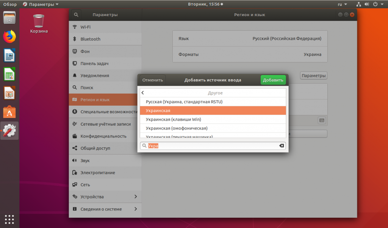Click the back arrow in input source dialog
The image size is (388, 228).
143,93
